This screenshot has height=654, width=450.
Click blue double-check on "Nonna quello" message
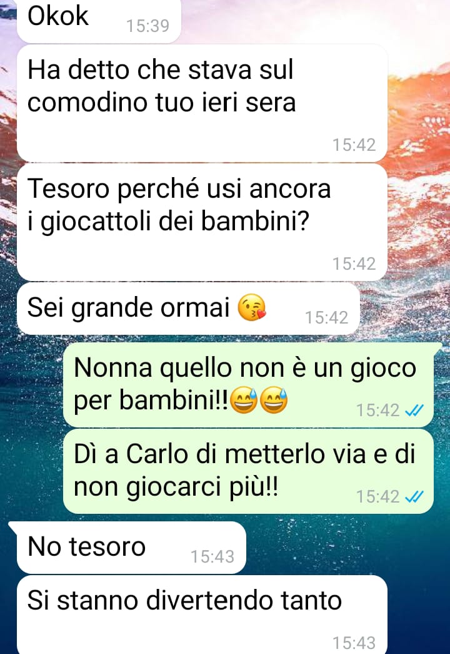click(414, 411)
